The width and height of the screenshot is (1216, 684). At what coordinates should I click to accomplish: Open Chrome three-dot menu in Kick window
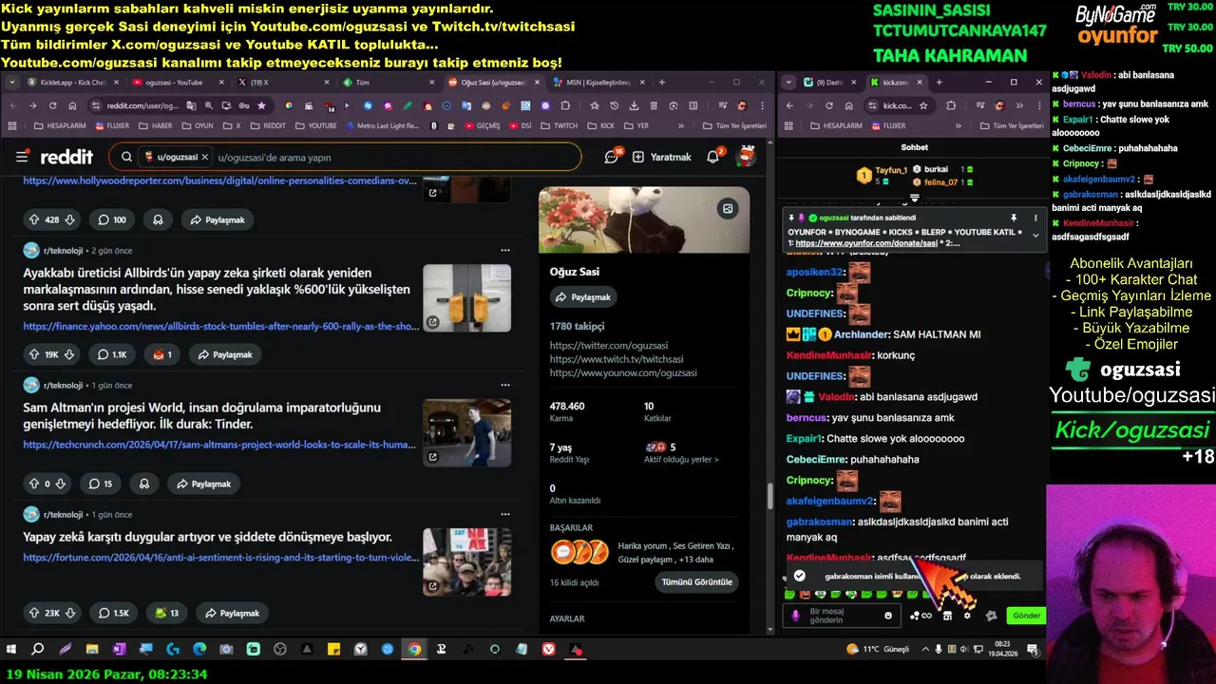pyautogui.click(x=1039, y=105)
